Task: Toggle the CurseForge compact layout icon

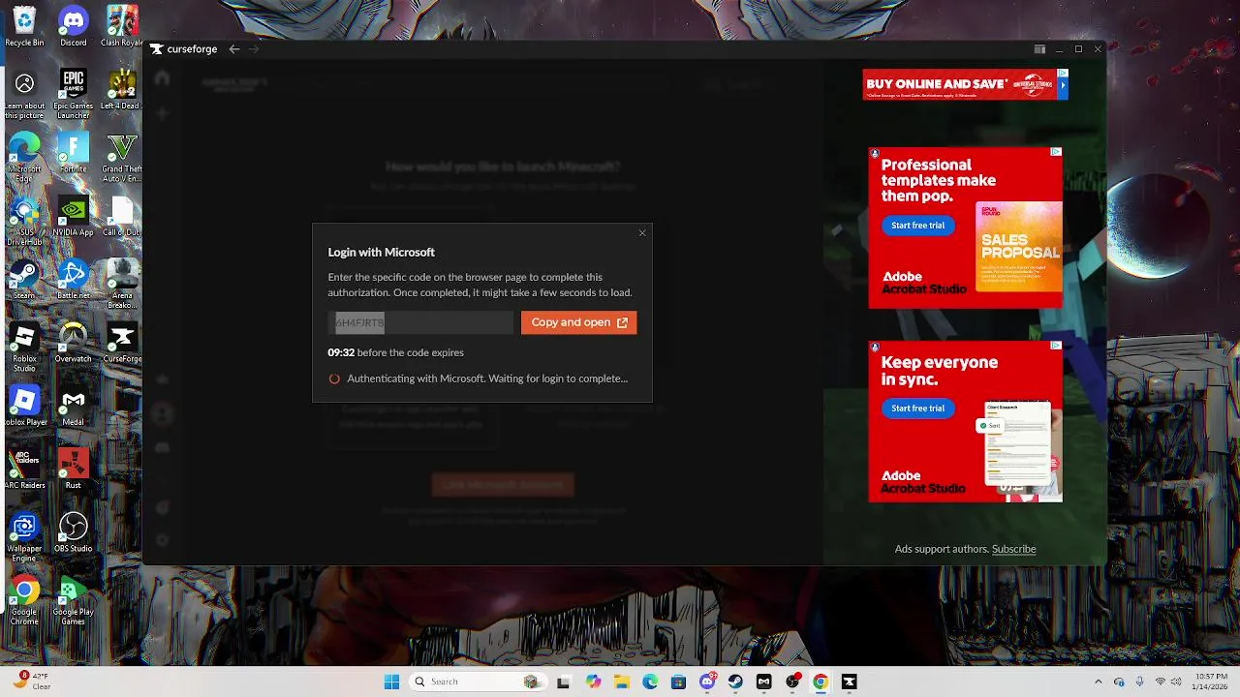Action: click(x=1039, y=49)
